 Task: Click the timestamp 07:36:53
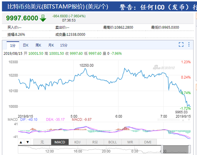69,20
